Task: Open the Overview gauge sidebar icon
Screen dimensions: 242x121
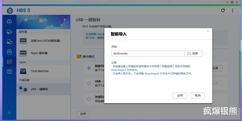Action: (x=9, y=22)
